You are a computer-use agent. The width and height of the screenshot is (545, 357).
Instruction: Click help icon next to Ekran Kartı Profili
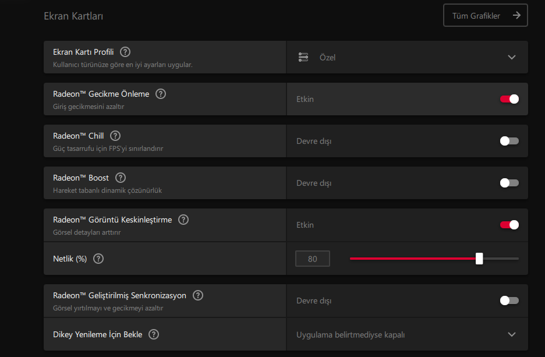point(125,52)
